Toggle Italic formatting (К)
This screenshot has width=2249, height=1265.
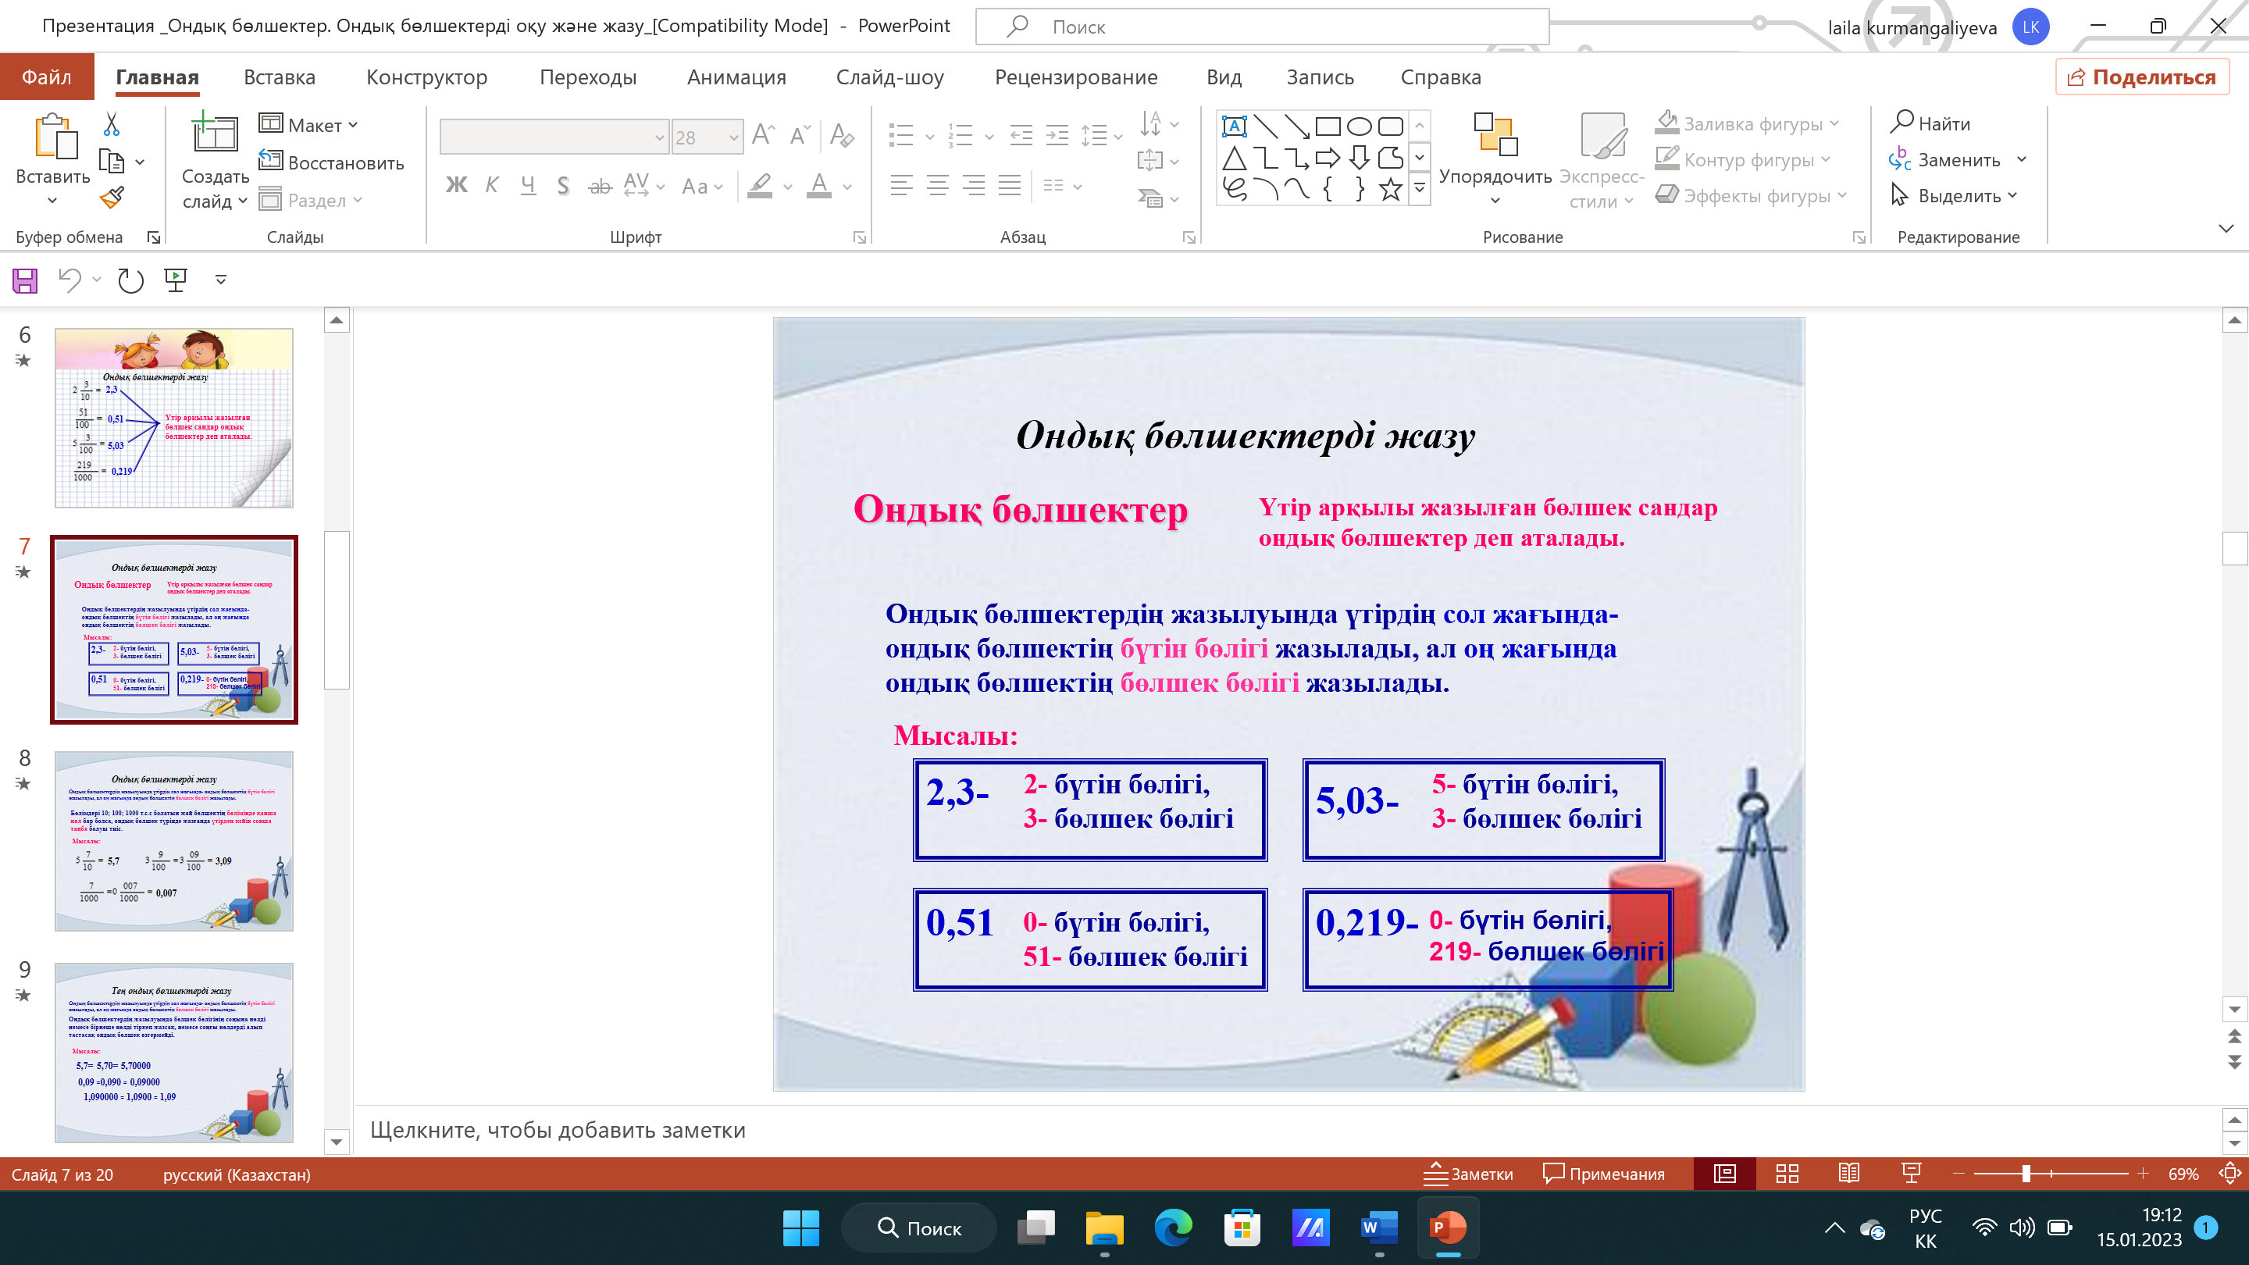point(491,185)
